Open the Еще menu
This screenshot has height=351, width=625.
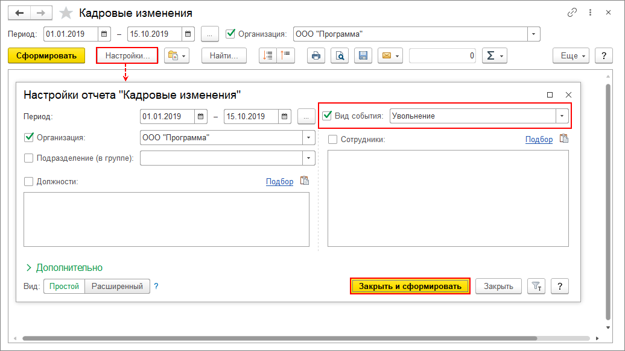coord(573,56)
